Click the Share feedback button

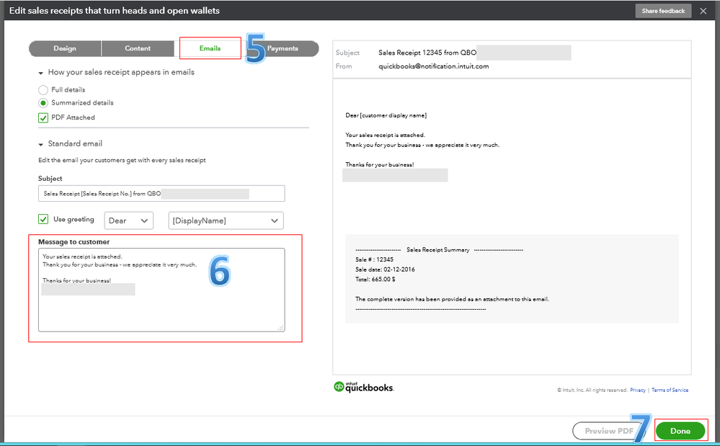tap(663, 11)
